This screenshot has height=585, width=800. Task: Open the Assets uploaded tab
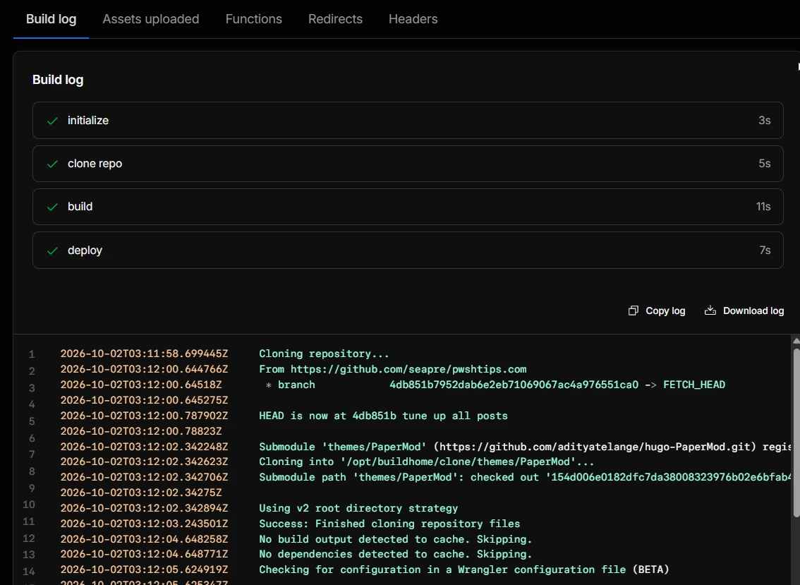click(x=150, y=19)
